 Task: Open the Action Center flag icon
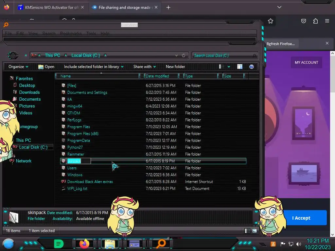(283, 244)
